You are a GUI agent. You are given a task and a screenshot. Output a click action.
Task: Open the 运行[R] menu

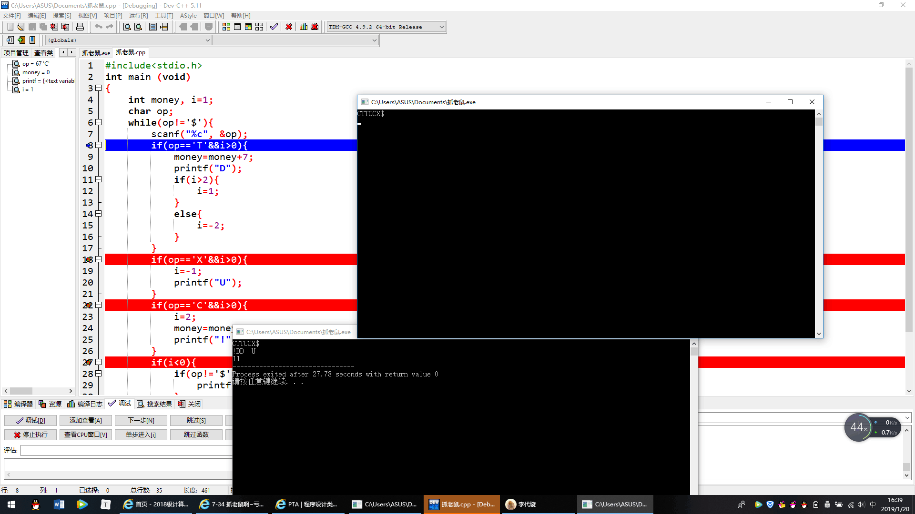click(138, 16)
